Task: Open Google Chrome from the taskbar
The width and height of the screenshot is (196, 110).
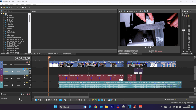Action: point(96,107)
